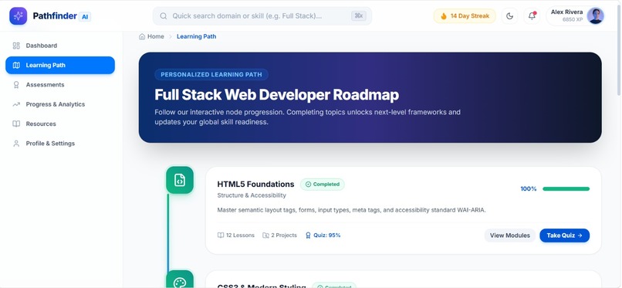Click the Quiz 95% award icon
Screen dimensions: 622x288
308,235
